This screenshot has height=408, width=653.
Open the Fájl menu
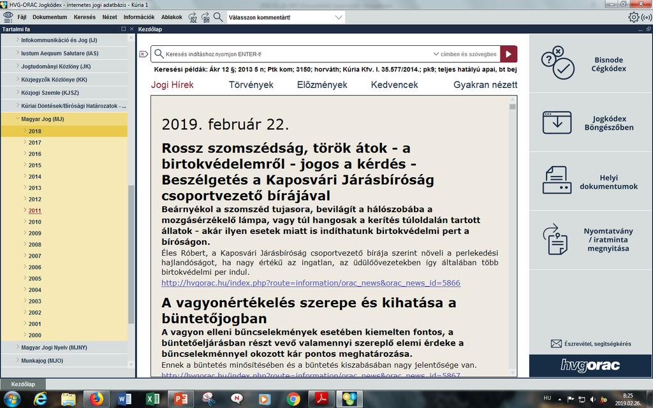pos(22,17)
